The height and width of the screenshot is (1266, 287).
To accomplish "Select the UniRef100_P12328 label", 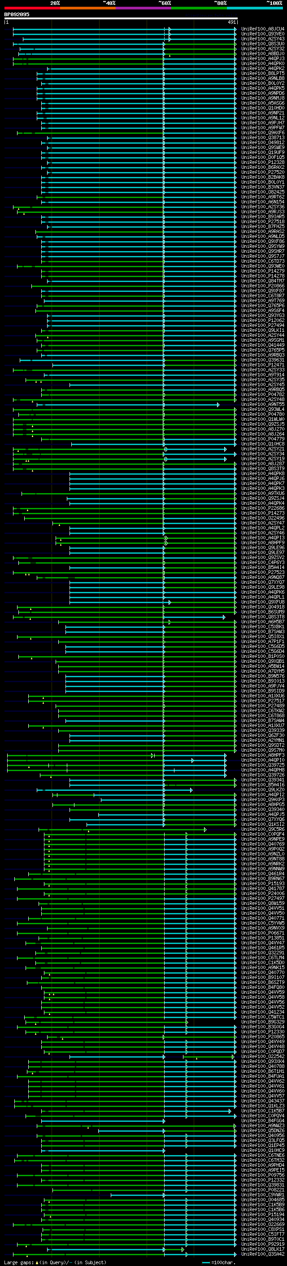I will click(263, 162).
